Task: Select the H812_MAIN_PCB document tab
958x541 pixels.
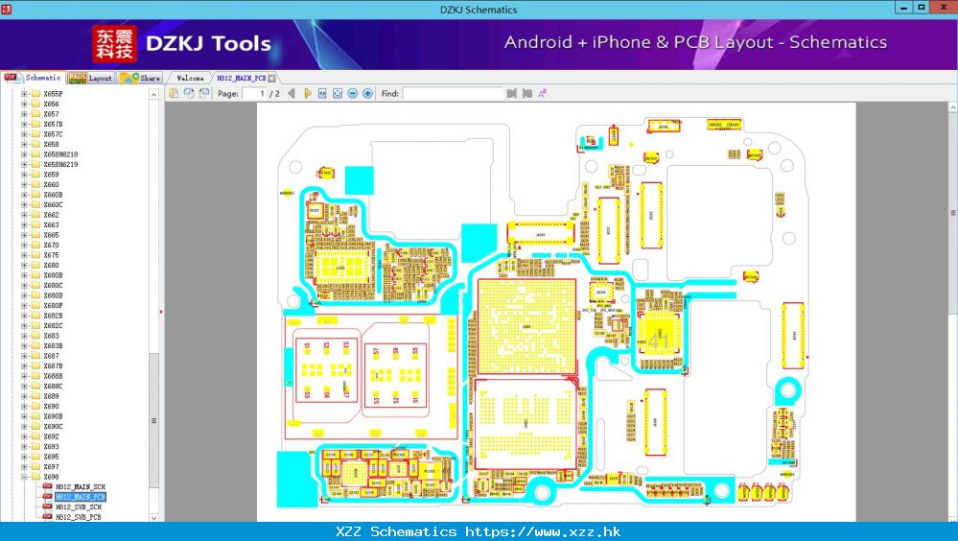Action: (x=242, y=79)
